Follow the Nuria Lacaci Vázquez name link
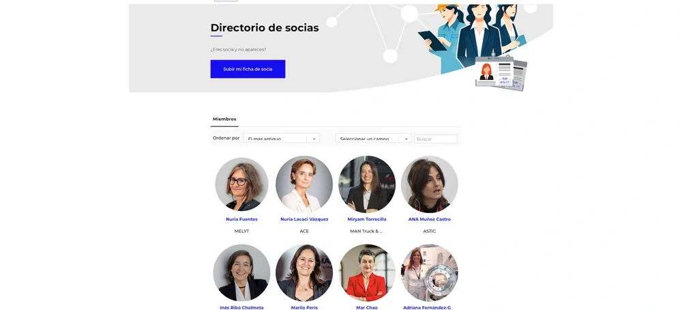The width and height of the screenshot is (682, 310). (x=304, y=219)
